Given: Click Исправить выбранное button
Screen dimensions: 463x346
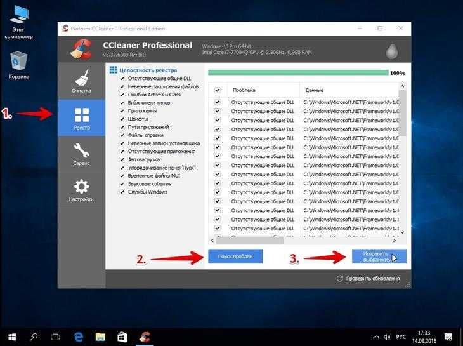Looking at the screenshot, I should pos(379,256).
